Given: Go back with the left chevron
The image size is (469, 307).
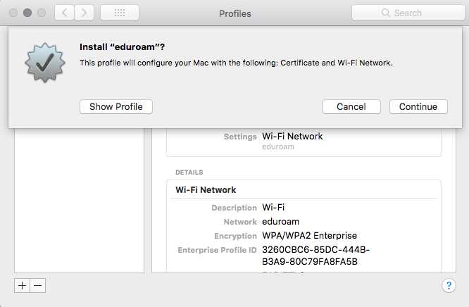Looking at the screenshot, I should coord(64,13).
